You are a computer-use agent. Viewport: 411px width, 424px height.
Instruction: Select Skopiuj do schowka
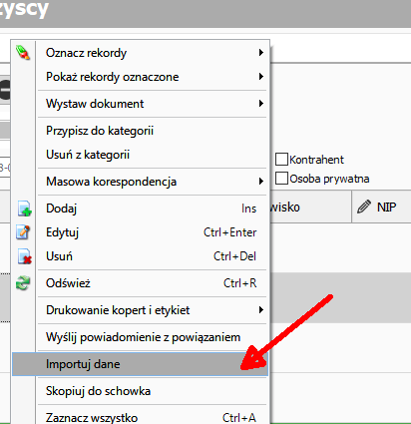[x=140, y=391]
